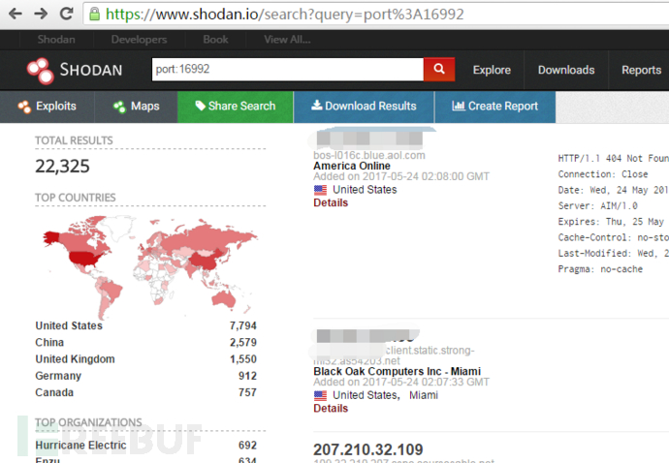Click the China count 2,579
The width and height of the screenshot is (669, 463).
pos(243,342)
